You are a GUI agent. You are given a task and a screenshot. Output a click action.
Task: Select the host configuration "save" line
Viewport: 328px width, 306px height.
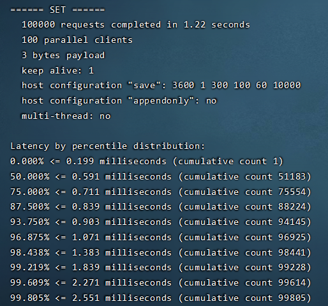161,86
